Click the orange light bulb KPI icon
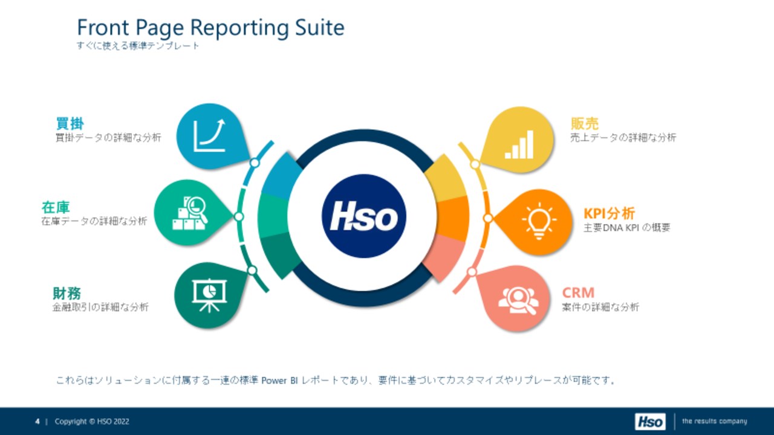 tap(538, 222)
